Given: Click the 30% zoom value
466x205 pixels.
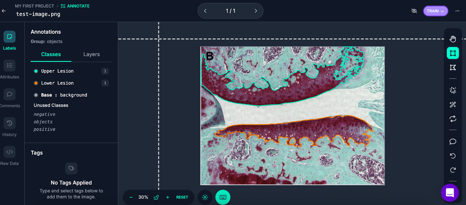Looking at the screenshot, I should 143,197.
